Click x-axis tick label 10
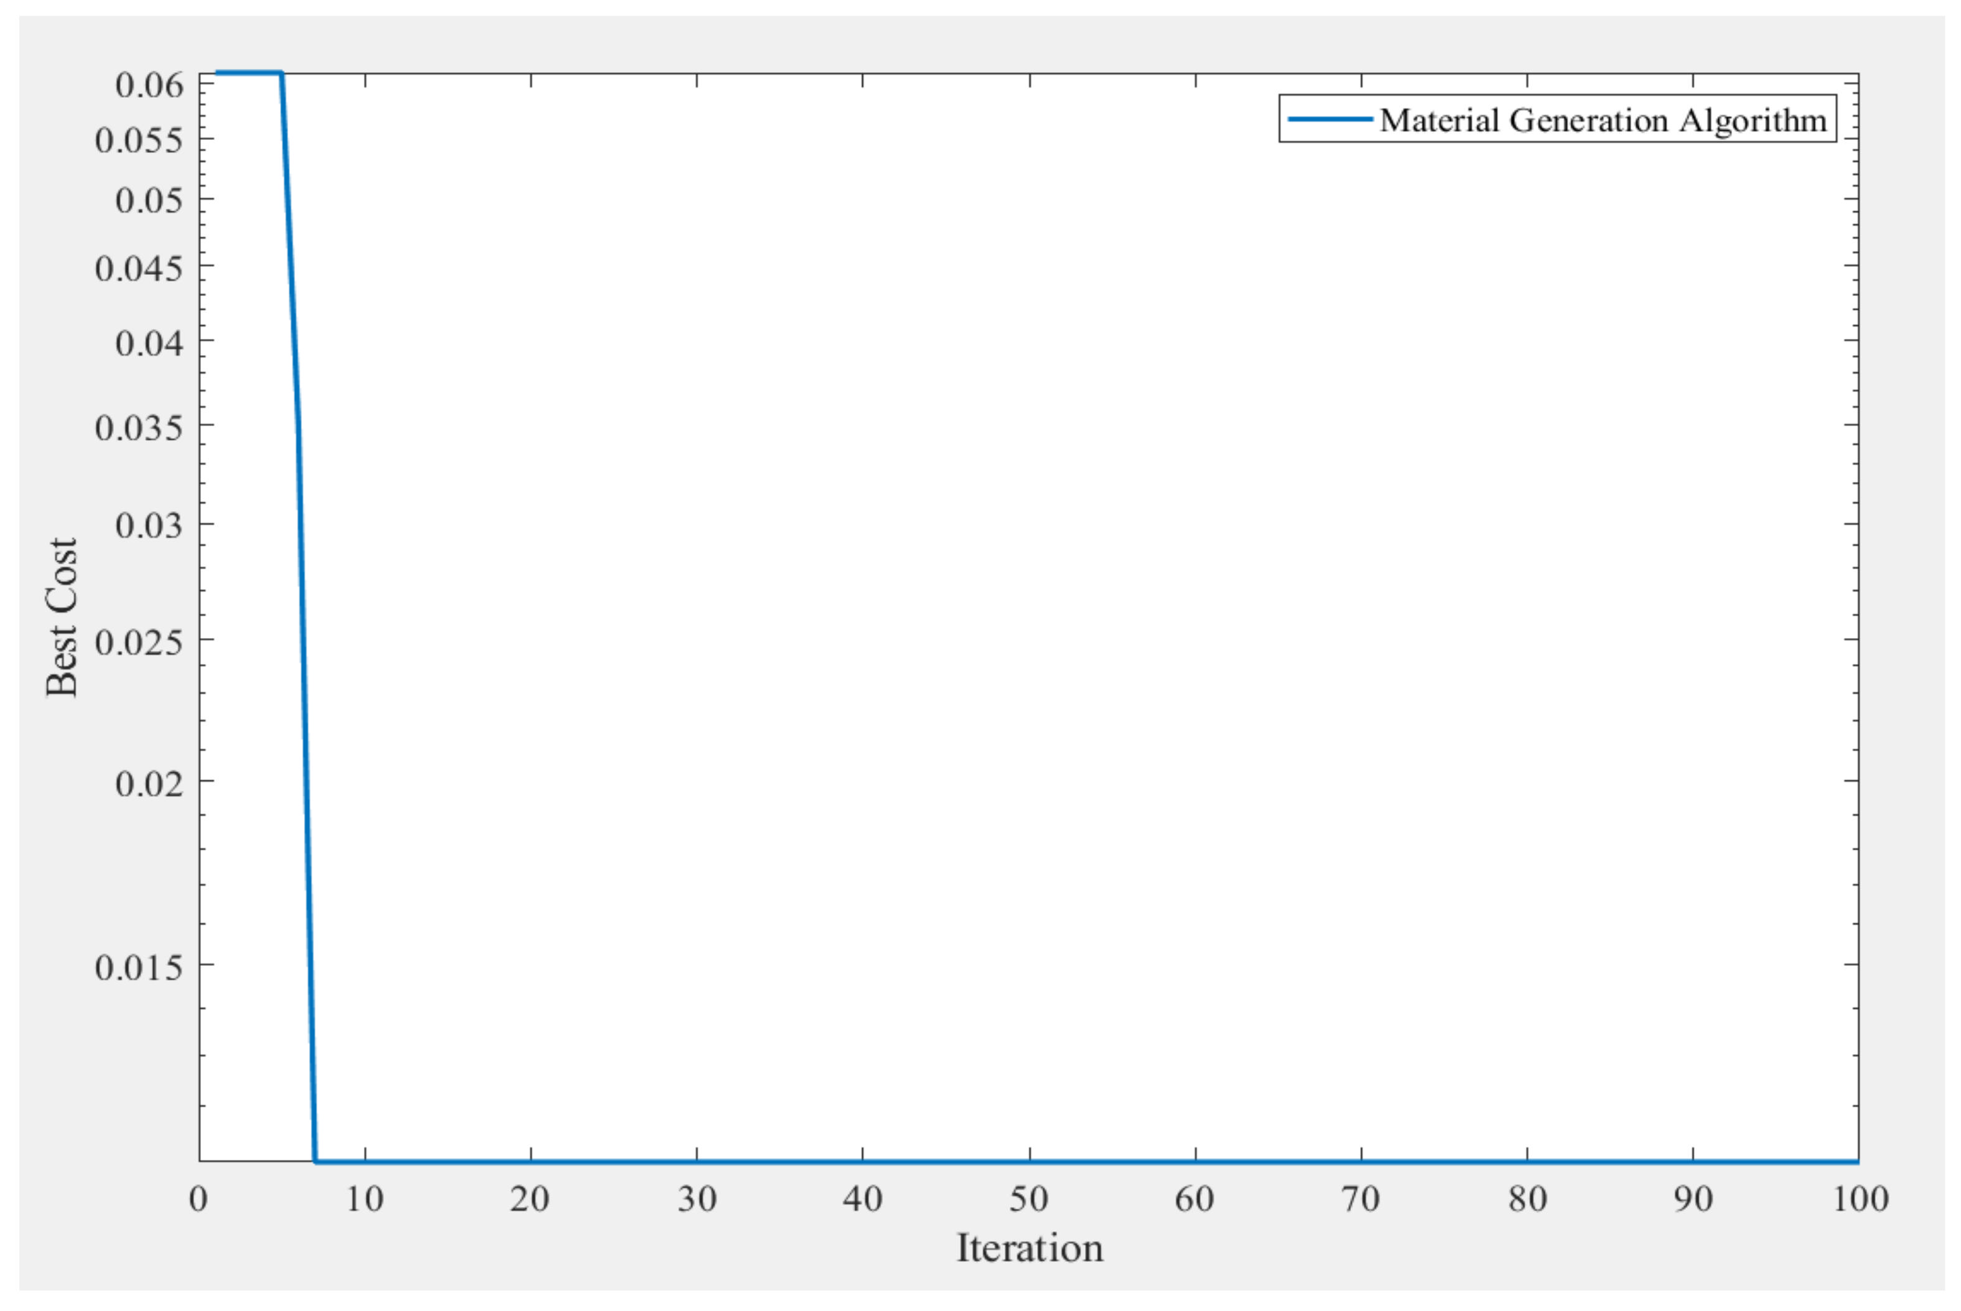 365,1199
